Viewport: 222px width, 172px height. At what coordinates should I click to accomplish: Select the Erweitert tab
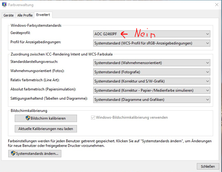(43, 15)
